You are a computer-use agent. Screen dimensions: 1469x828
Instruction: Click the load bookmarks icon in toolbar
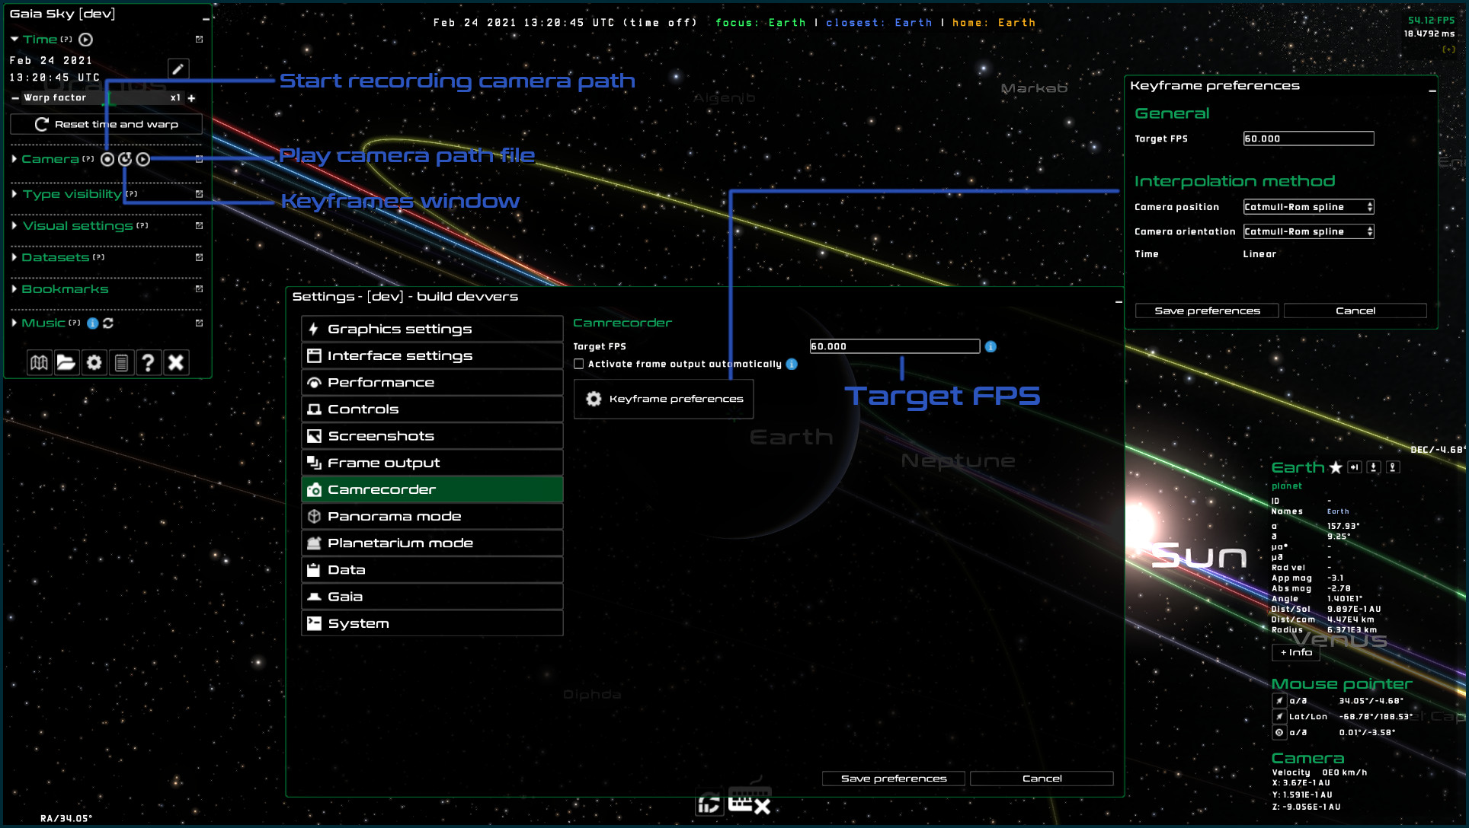point(66,362)
